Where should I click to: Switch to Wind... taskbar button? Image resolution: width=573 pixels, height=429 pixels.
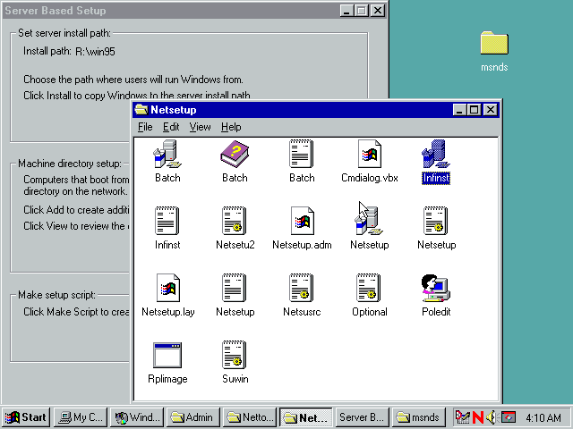point(137,417)
